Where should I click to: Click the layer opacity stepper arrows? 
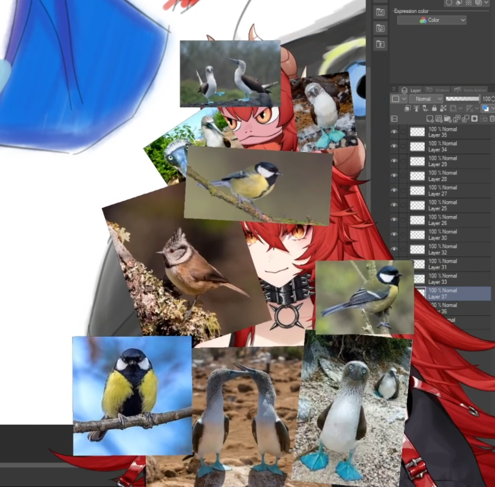[493, 99]
